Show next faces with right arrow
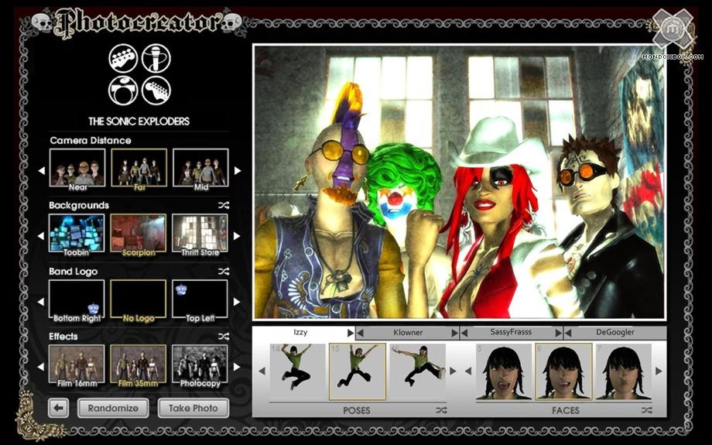This screenshot has height=445, width=712. [x=659, y=371]
